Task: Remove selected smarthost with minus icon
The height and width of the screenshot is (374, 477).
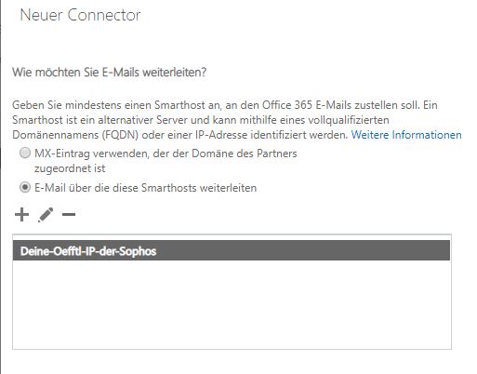Action: 69,214
